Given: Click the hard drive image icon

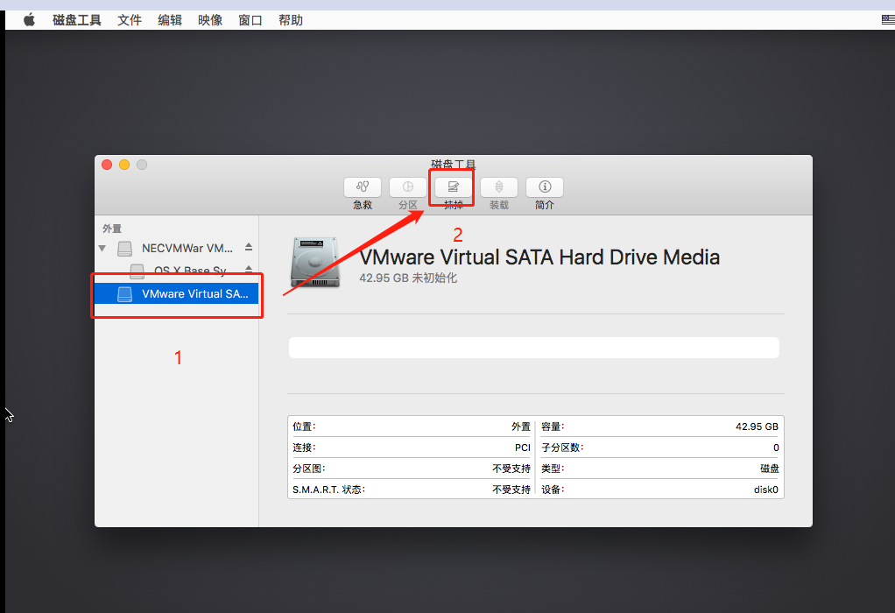Looking at the screenshot, I should tap(315, 263).
